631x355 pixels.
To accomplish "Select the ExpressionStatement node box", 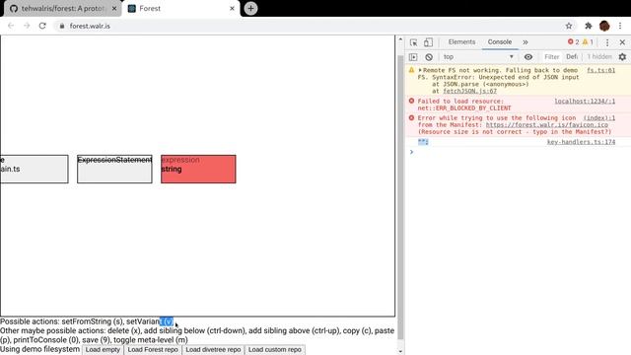I will coord(114,169).
